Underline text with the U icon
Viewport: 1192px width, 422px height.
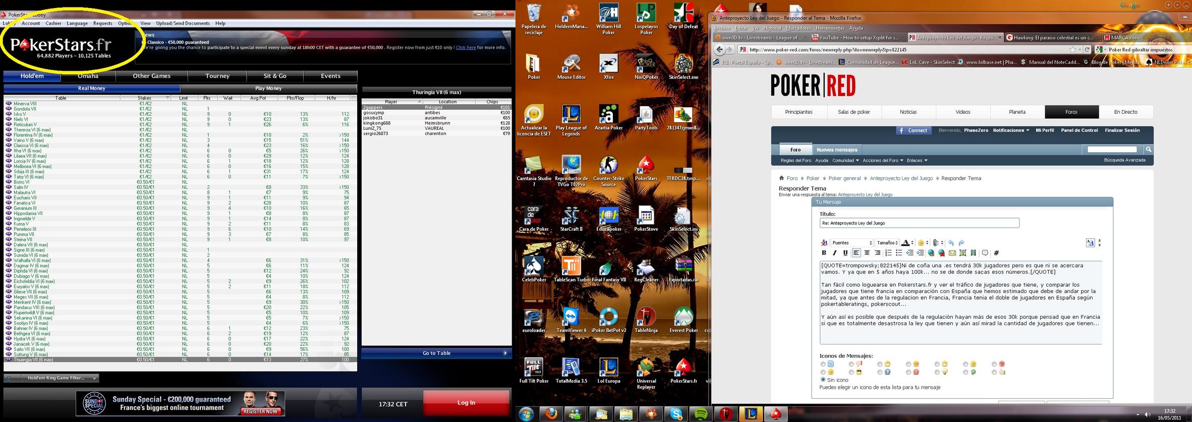tap(845, 253)
